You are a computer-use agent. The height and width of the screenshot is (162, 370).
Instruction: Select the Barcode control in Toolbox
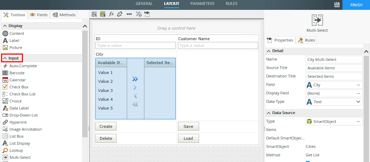pyautogui.click(x=17, y=73)
